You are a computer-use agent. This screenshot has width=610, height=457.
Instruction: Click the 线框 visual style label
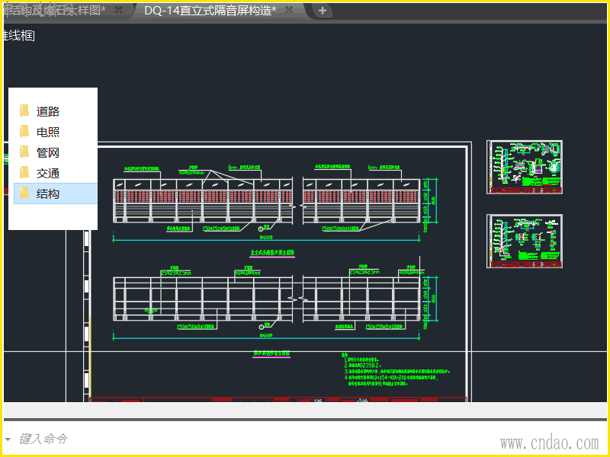coord(18,36)
